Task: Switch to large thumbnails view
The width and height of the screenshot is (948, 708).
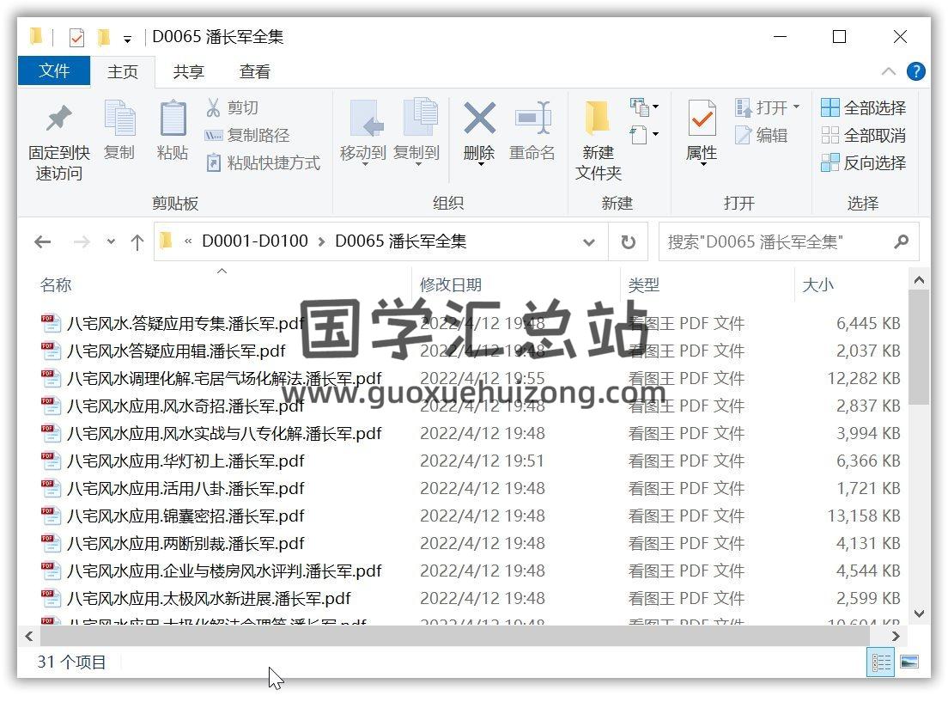Action: tap(908, 662)
